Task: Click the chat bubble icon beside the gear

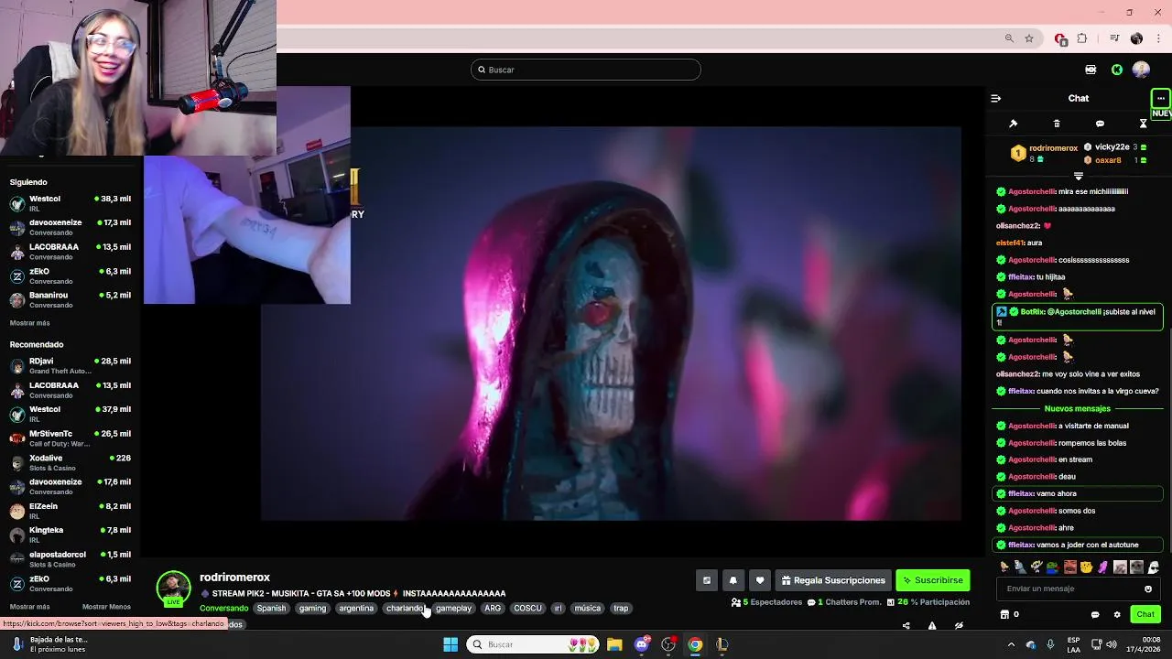Action: [x=1095, y=614]
